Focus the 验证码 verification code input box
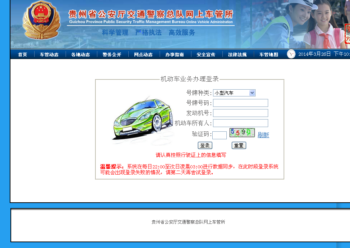 click(219, 135)
